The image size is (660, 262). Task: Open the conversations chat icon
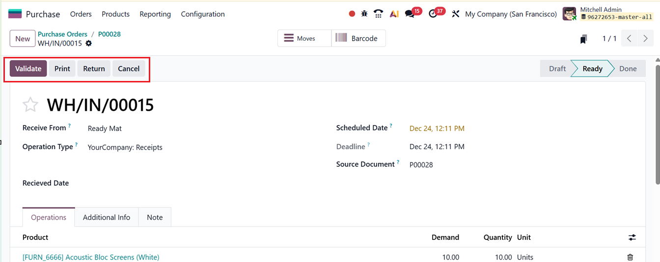tap(410, 14)
